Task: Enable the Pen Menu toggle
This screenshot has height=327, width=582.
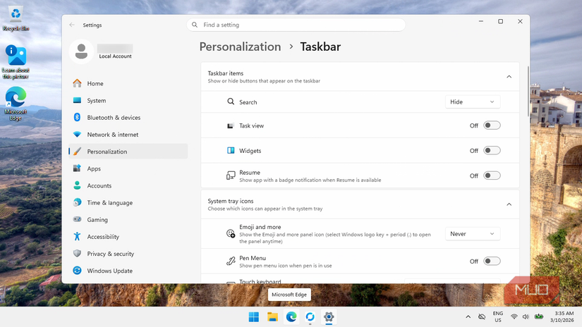Action: pyautogui.click(x=492, y=261)
